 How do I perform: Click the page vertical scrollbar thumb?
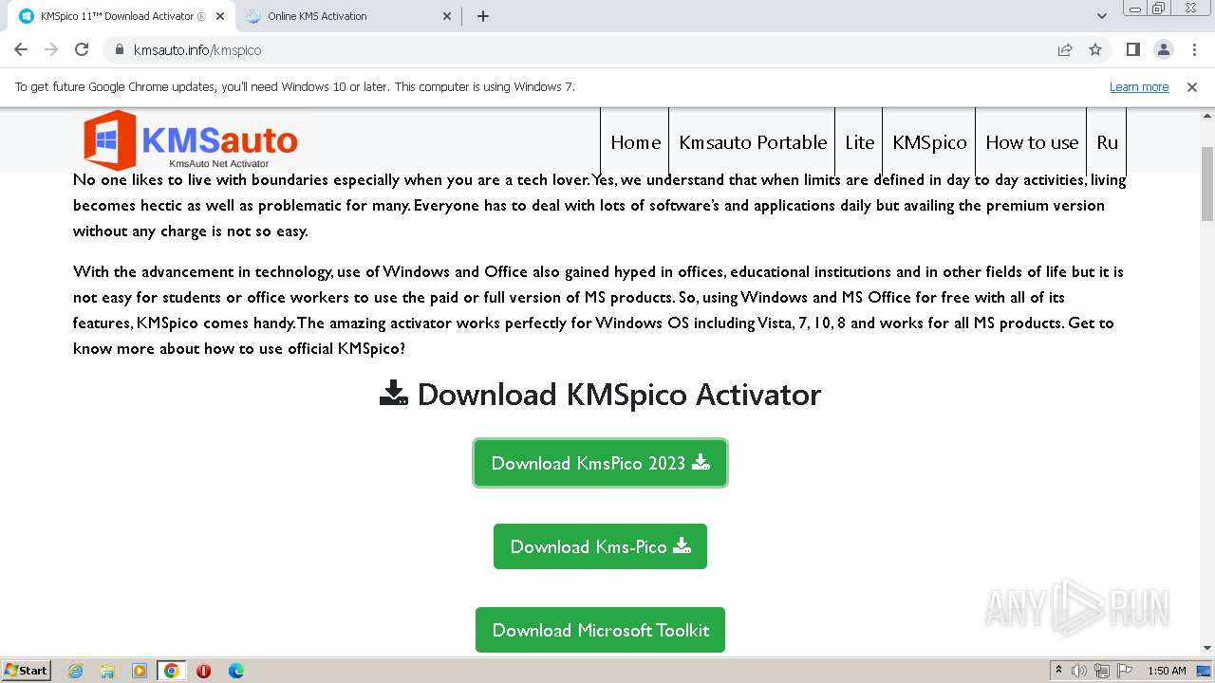tap(1207, 184)
